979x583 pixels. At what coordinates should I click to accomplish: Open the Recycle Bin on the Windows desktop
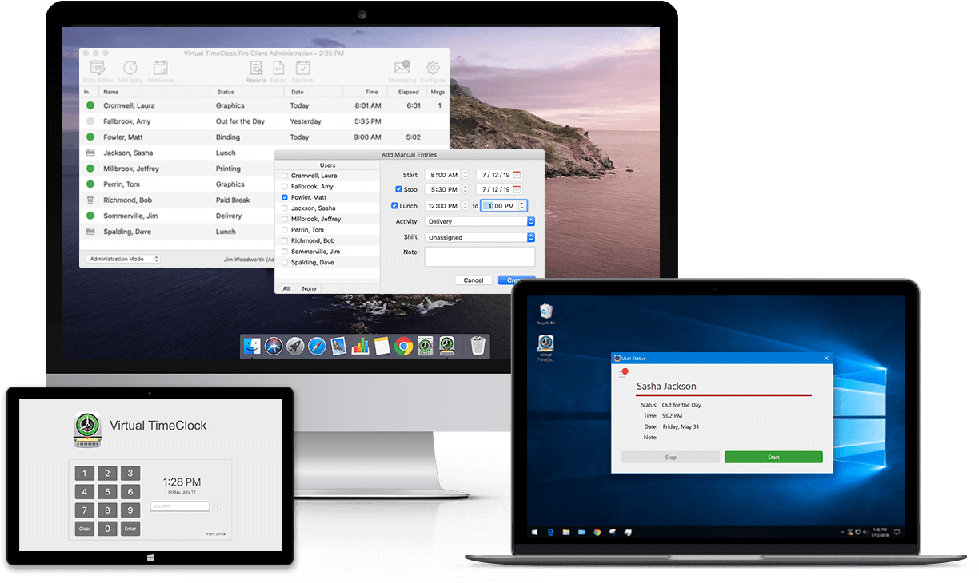click(546, 314)
